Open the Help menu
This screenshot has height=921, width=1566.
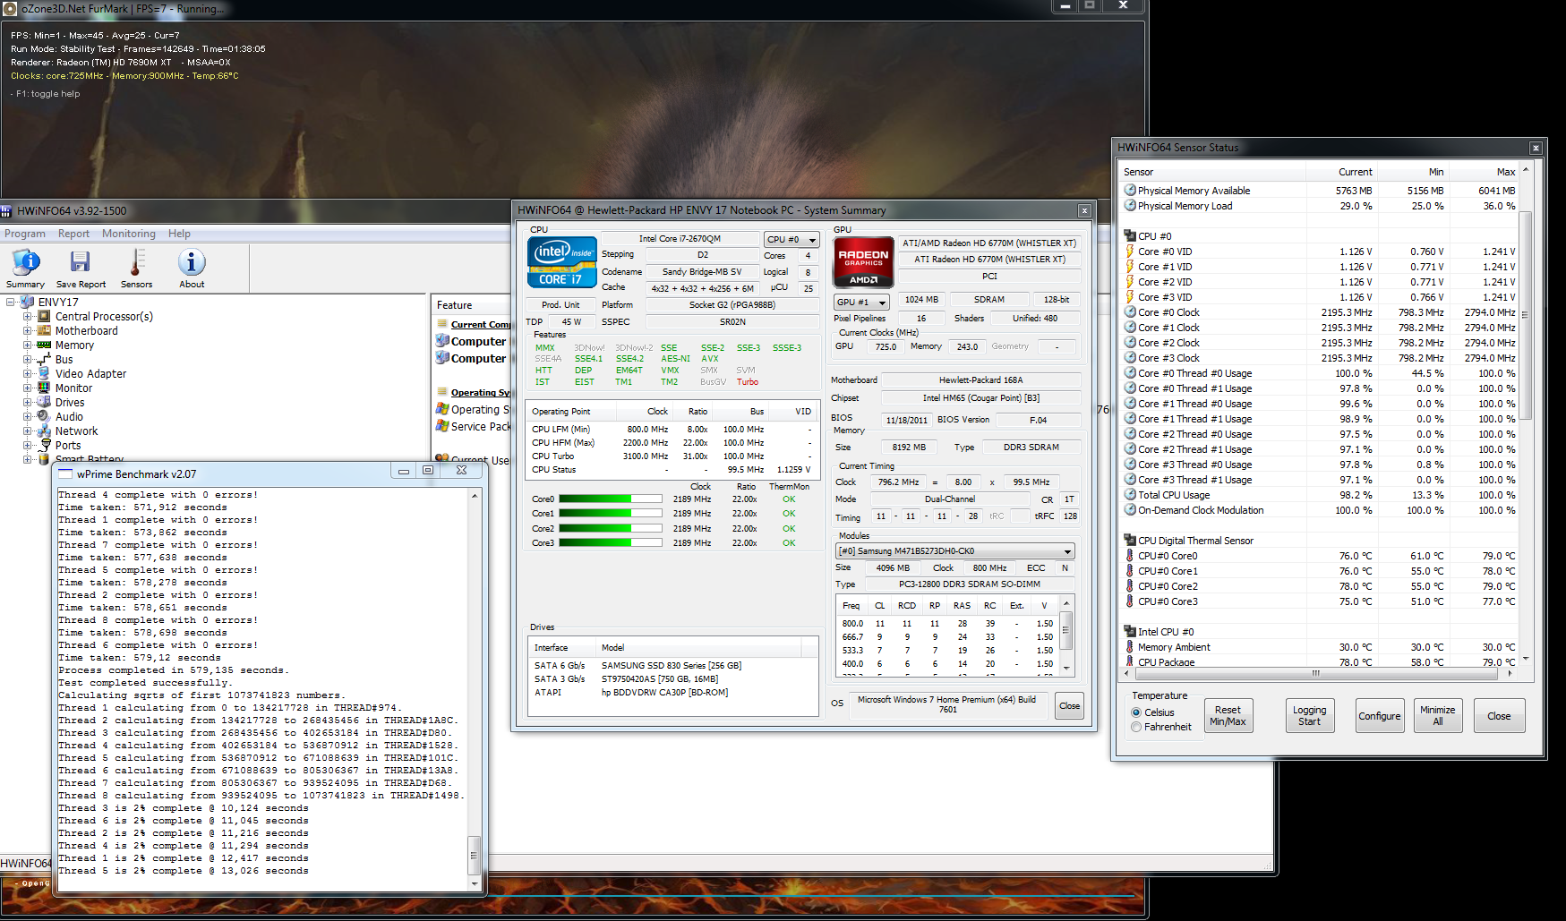pyautogui.click(x=179, y=234)
